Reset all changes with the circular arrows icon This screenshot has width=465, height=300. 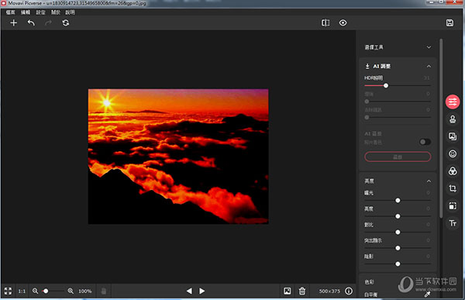pos(66,22)
